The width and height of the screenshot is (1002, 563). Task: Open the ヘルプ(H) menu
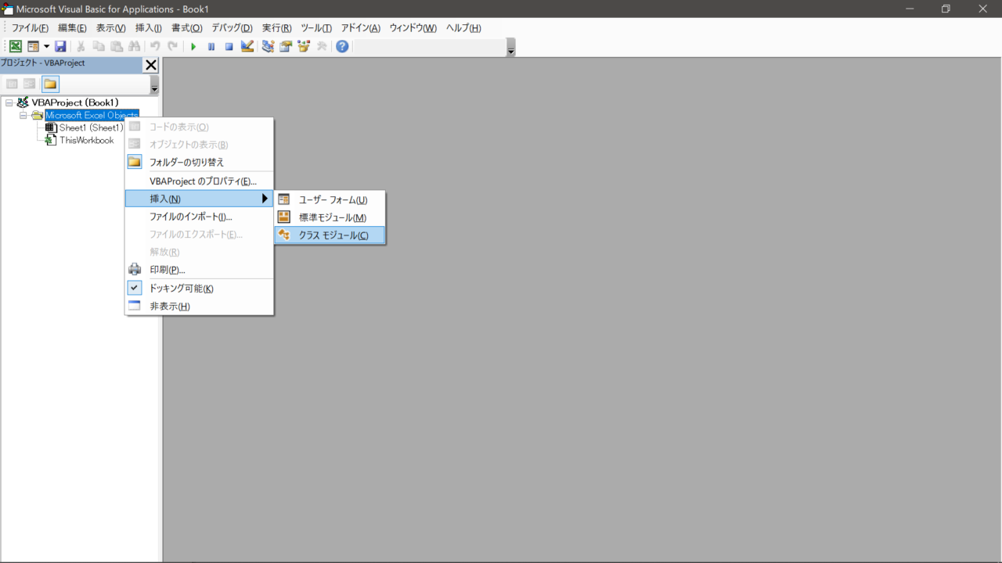click(463, 28)
